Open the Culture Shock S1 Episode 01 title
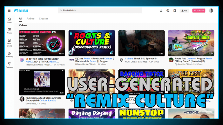Viewport: 223px width, 125px height. click(x=139, y=58)
